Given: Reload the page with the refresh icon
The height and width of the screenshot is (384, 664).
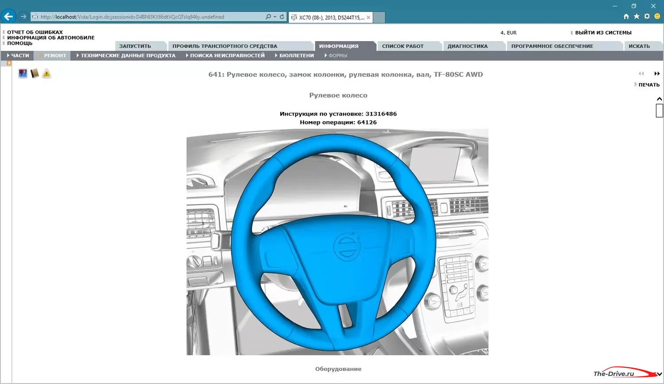Looking at the screenshot, I should 282,17.
